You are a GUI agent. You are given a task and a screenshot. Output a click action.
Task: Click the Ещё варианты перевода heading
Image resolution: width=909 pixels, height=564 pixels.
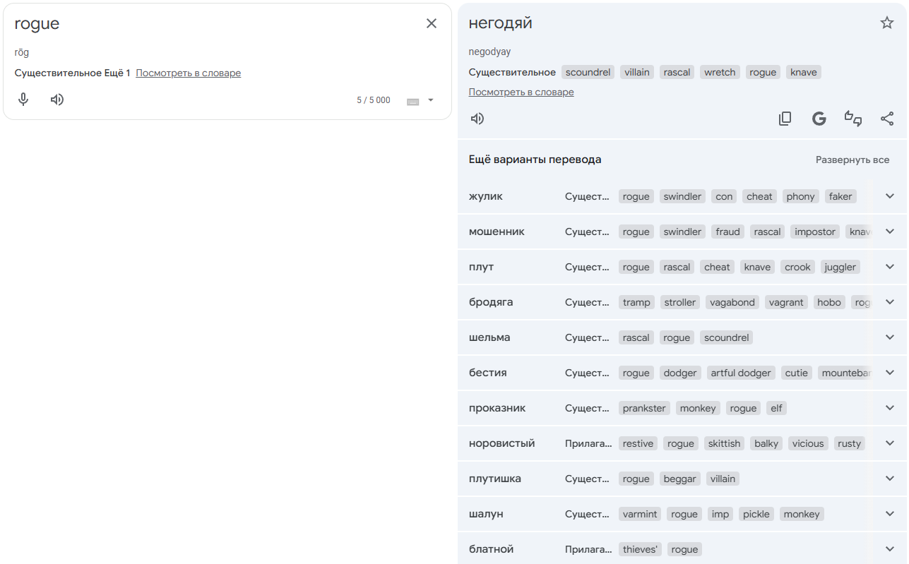pos(535,160)
